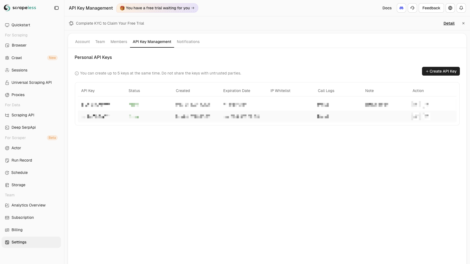
Task: Open the Feedback button
Action: [431, 8]
